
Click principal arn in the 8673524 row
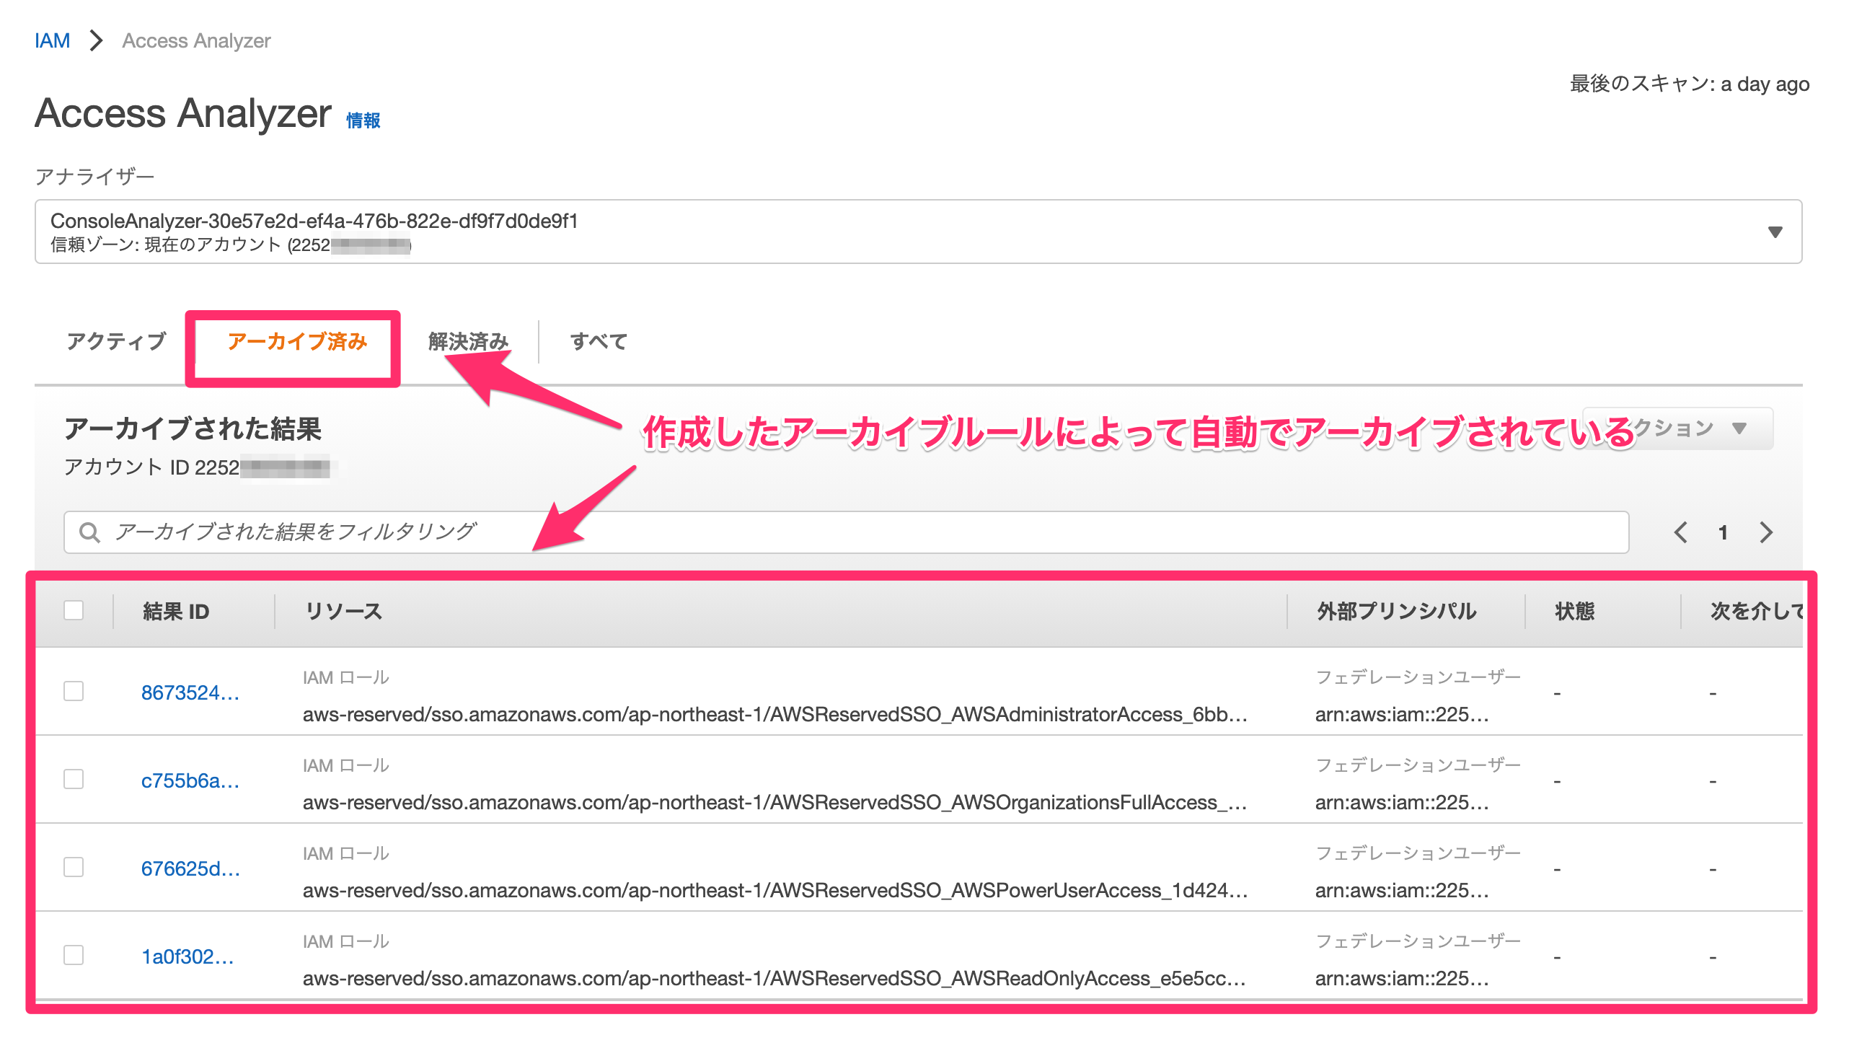coord(1401,714)
